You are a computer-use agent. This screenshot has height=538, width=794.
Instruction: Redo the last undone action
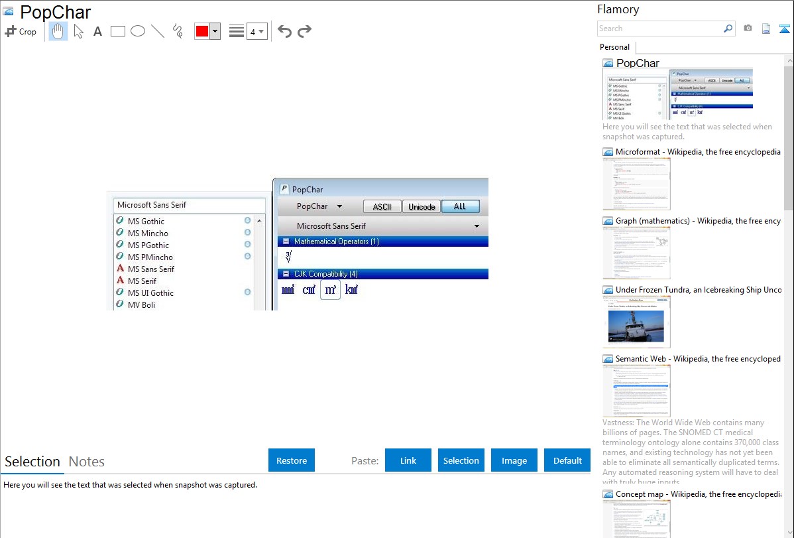[x=304, y=31]
